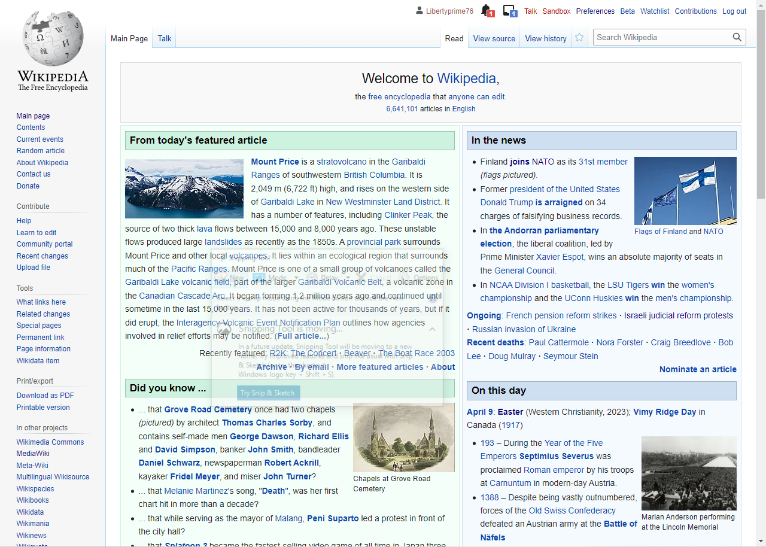The height and width of the screenshot is (547, 766).
Task: Click About Wikipedia in the sidebar
Action: (x=42, y=163)
